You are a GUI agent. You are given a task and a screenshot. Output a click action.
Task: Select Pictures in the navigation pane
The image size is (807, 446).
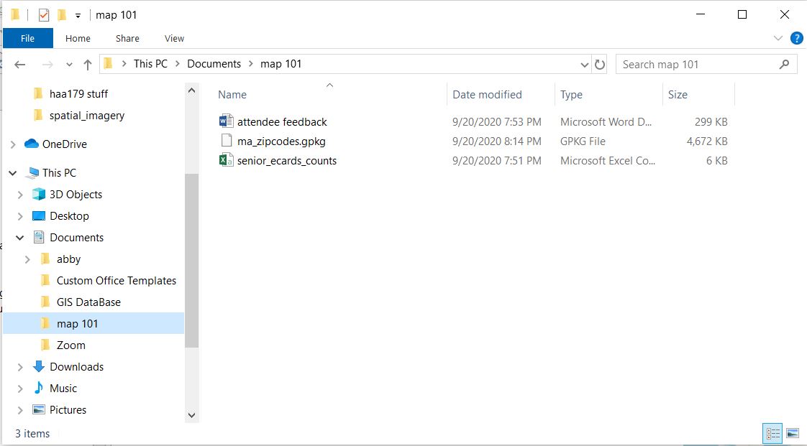click(68, 410)
